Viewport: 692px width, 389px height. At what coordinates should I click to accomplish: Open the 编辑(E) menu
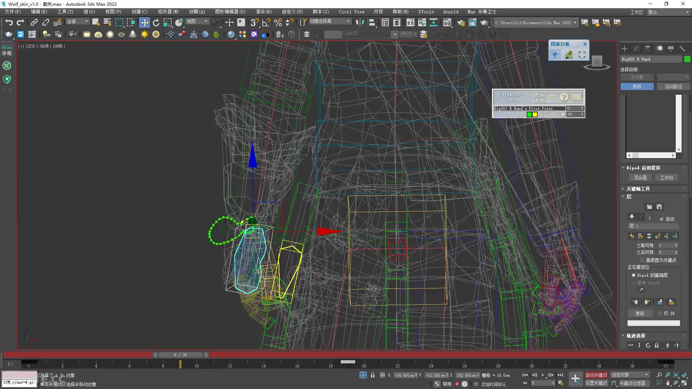[39, 12]
